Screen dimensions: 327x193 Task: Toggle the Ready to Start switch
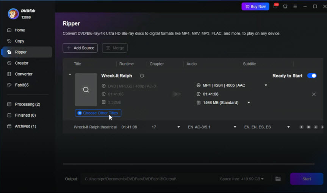point(312,76)
